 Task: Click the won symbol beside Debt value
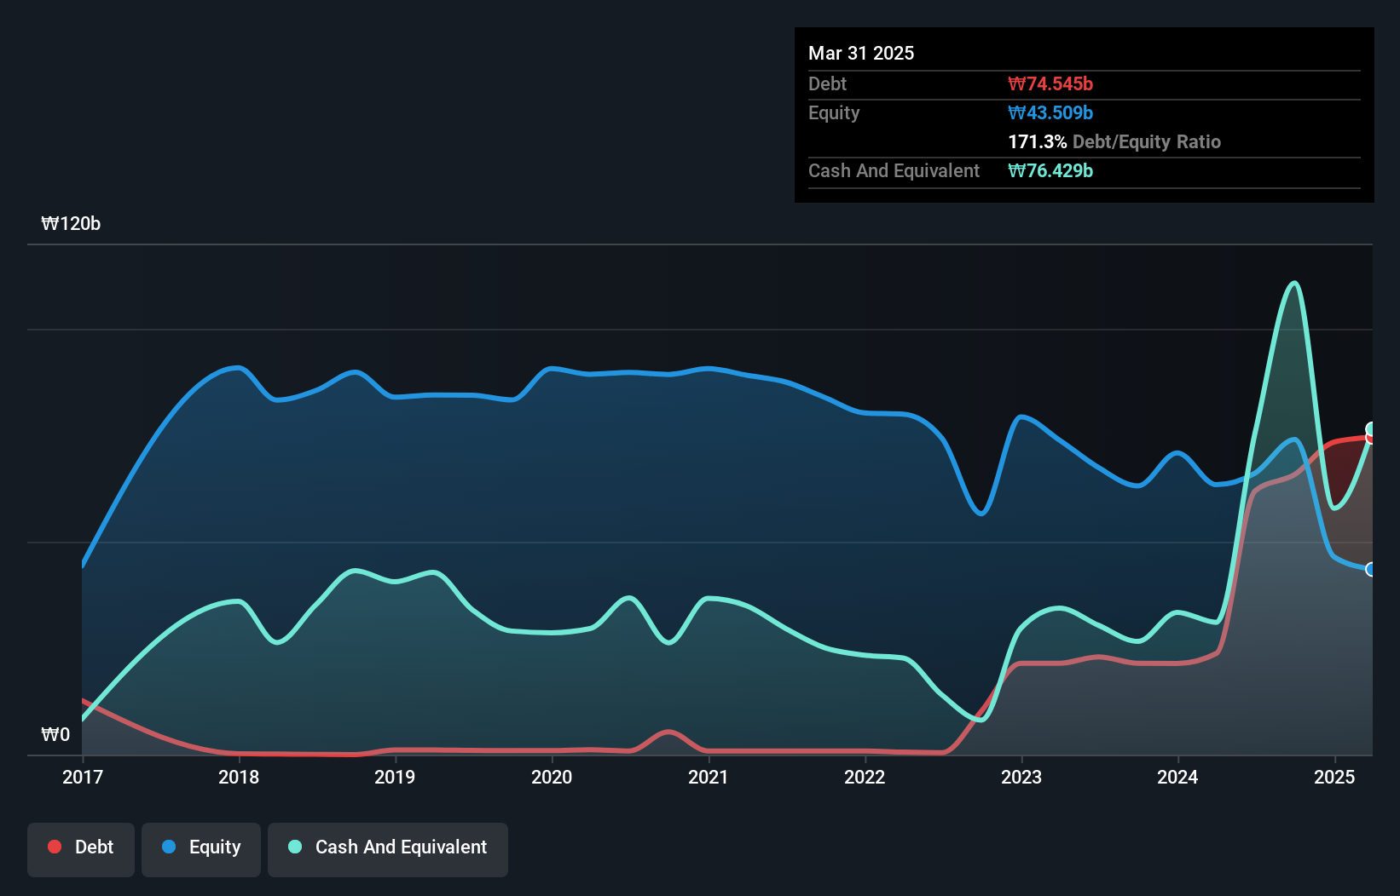point(1015,83)
